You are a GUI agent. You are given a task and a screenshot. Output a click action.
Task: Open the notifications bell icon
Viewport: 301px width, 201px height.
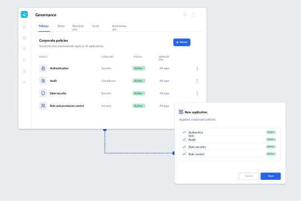point(185,14)
